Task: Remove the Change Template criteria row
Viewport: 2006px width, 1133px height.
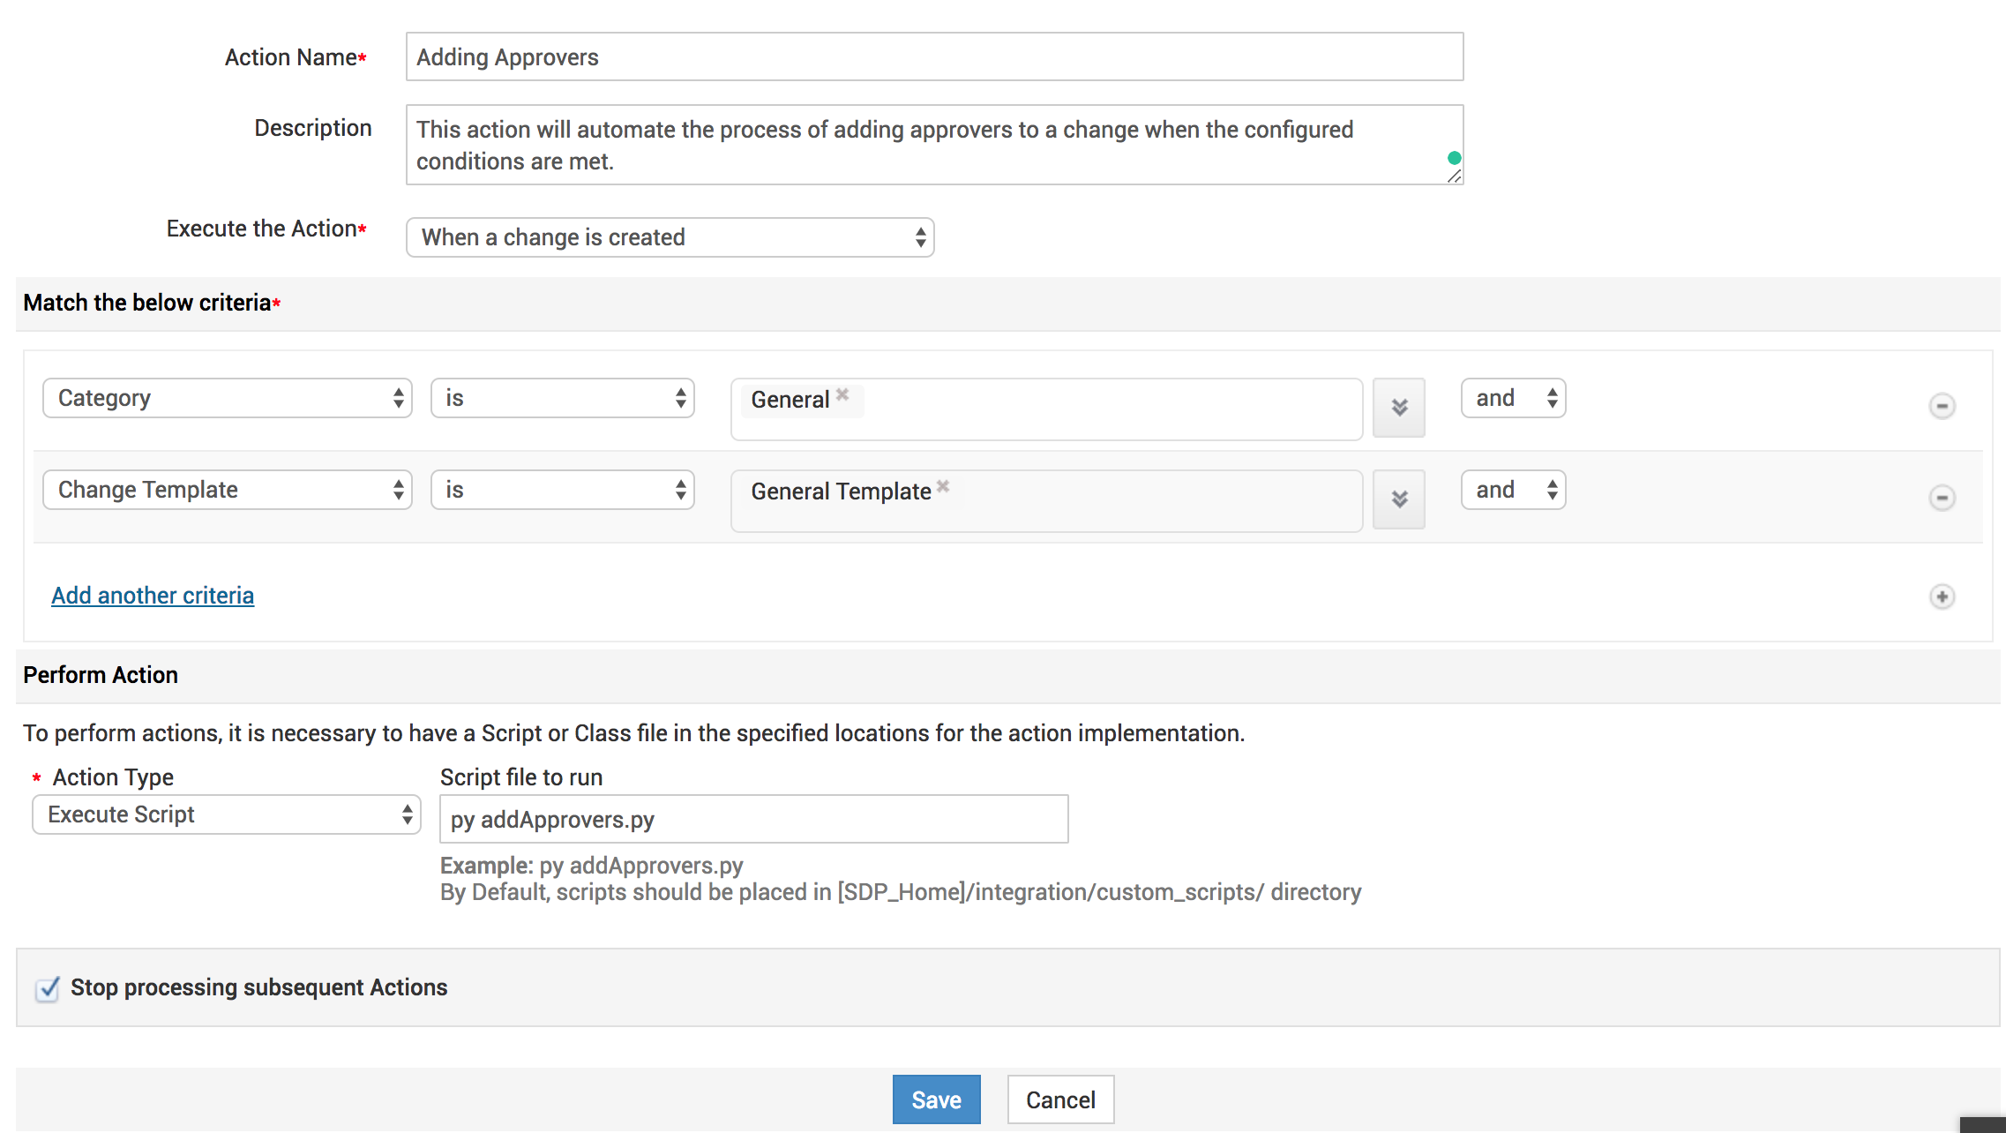Action: pos(1942,498)
